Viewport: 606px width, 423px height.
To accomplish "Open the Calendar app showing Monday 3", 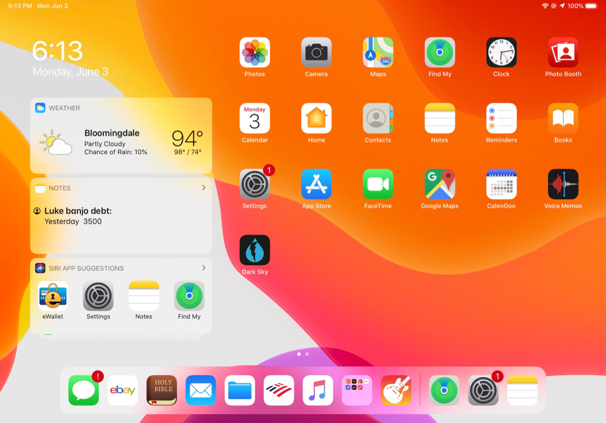I will pyautogui.click(x=254, y=118).
